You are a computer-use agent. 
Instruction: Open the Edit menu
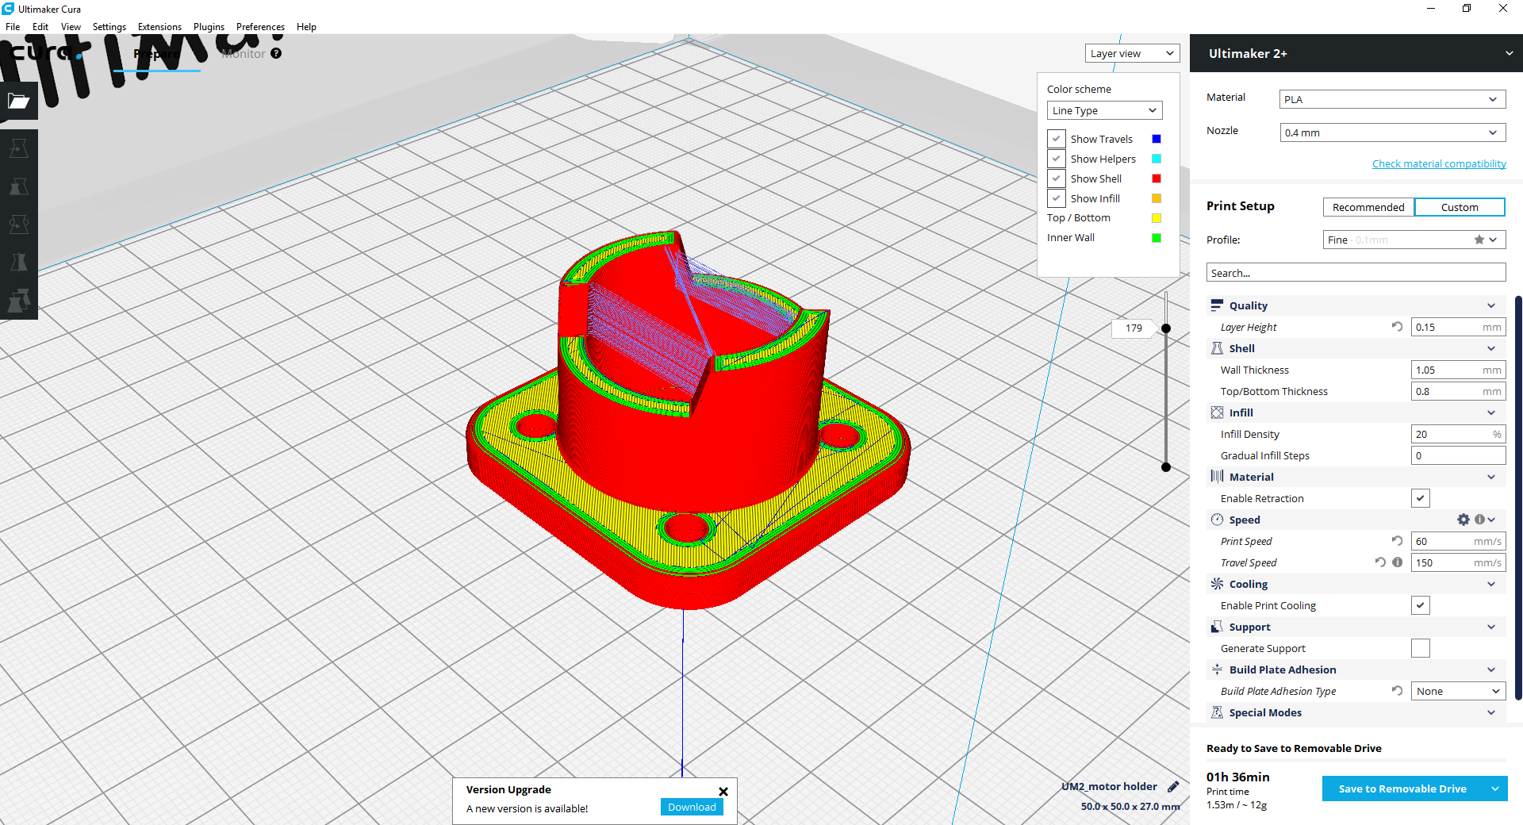(40, 26)
